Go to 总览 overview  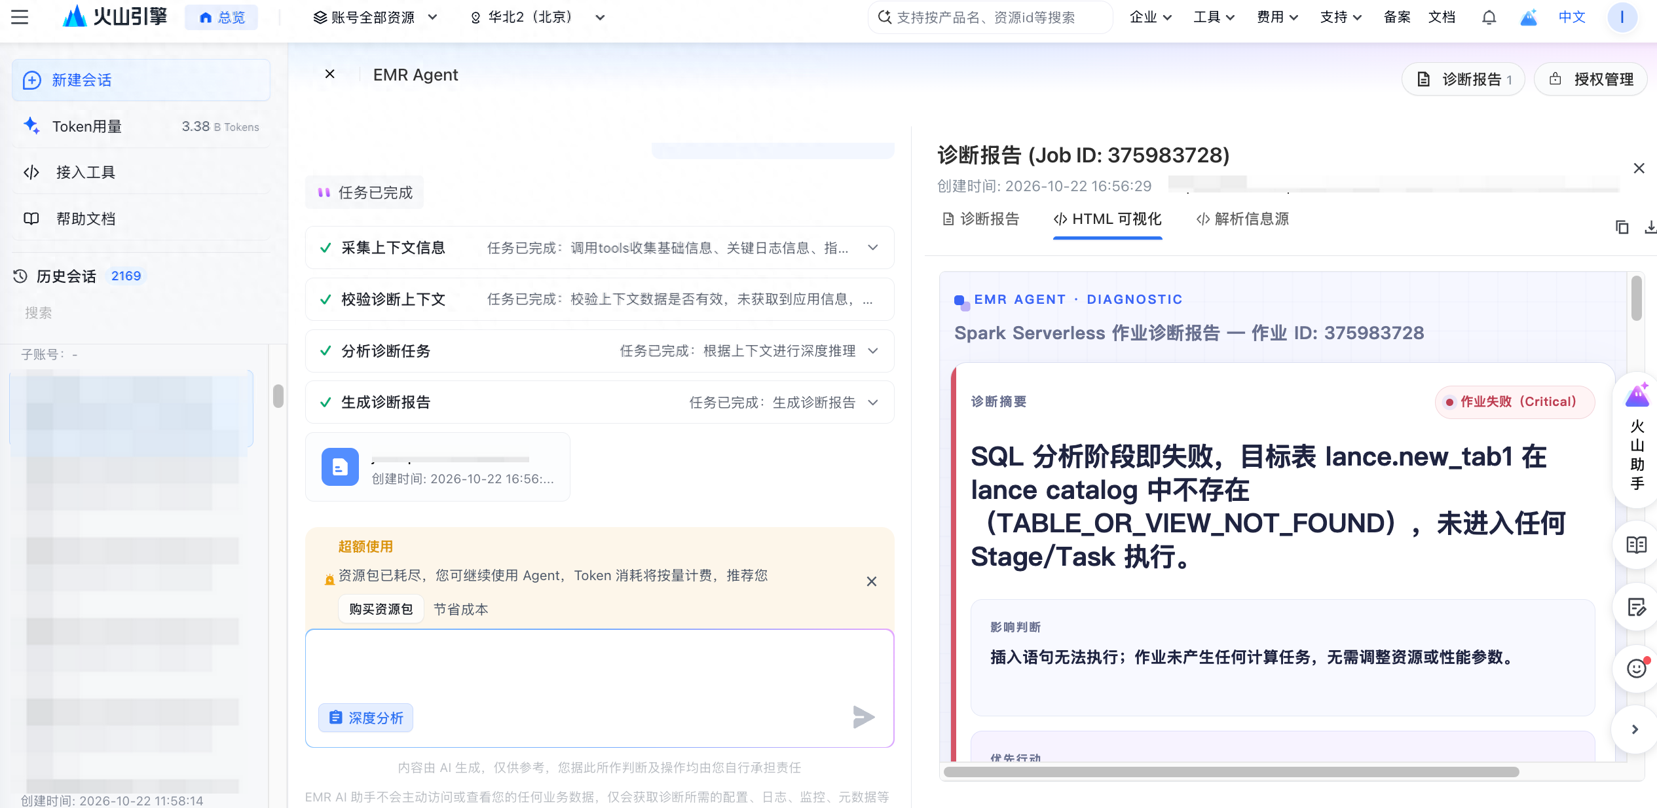pos(221,17)
